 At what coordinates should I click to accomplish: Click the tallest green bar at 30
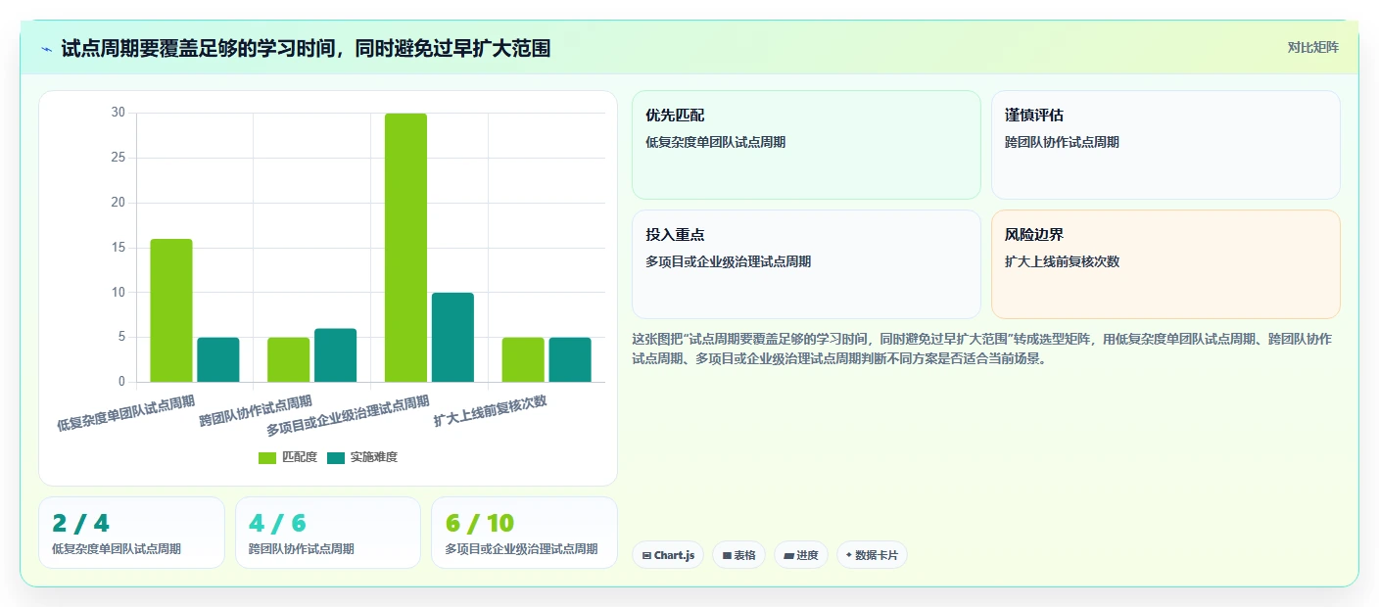[405, 248]
